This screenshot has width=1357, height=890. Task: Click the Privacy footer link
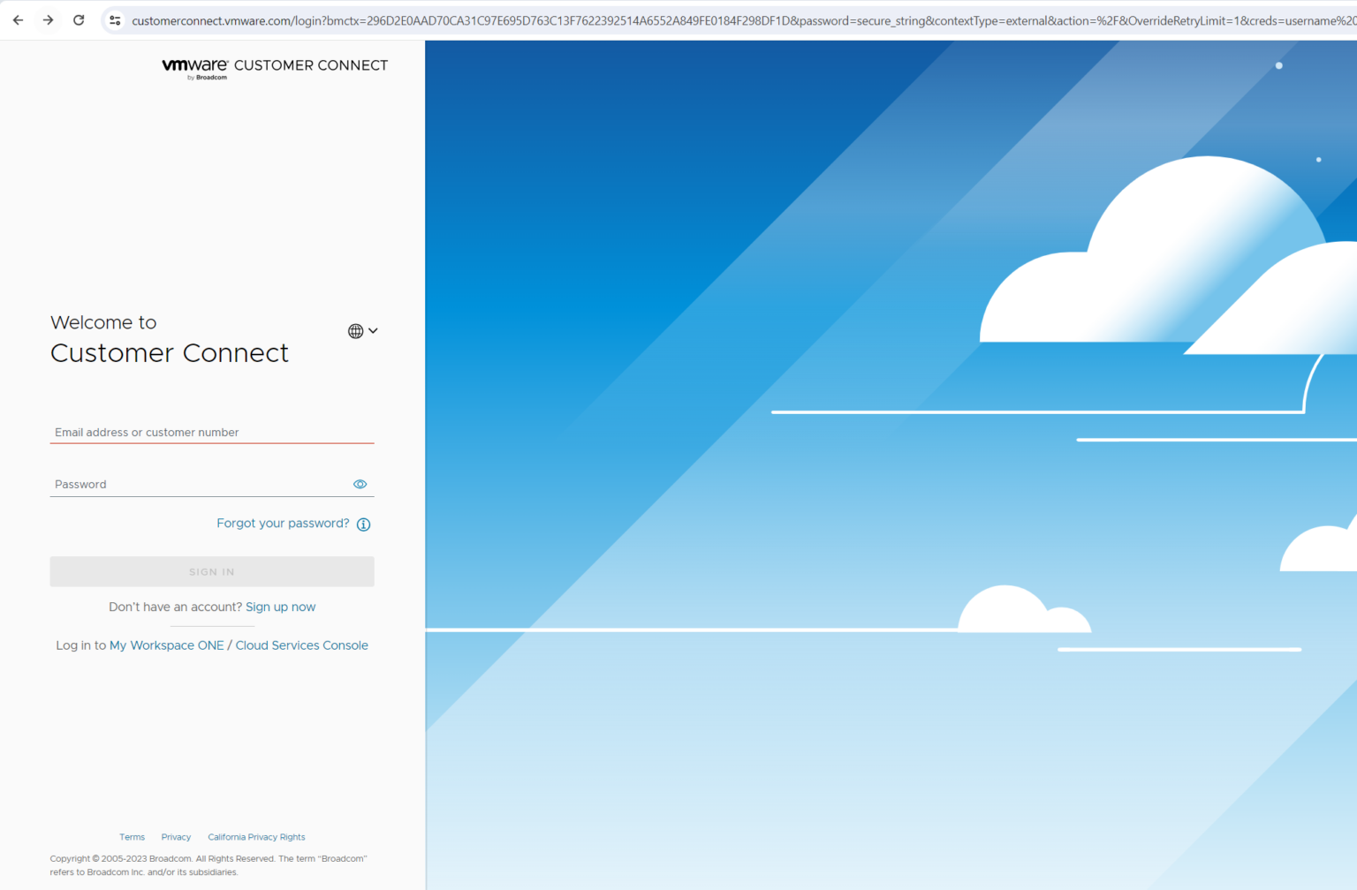[176, 836]
